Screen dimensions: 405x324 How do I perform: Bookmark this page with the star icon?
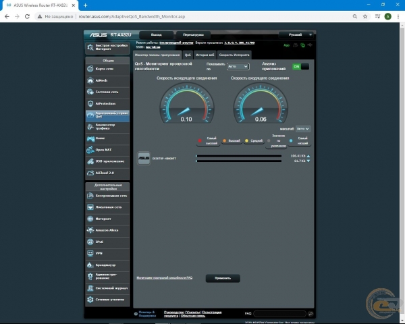click(365, 16)
